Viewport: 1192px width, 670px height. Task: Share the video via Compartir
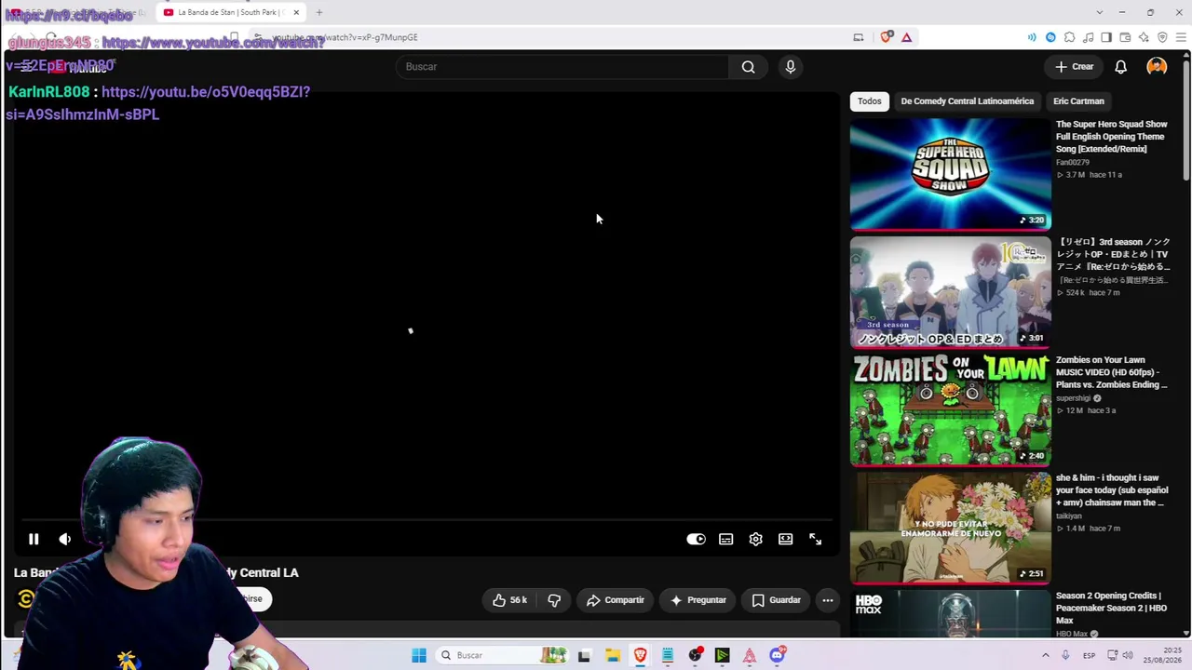tap(616, 600)
